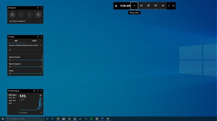Open Game Bar settings gear
The width and height of the screenshot is (217, 121).
click(173, 6)
